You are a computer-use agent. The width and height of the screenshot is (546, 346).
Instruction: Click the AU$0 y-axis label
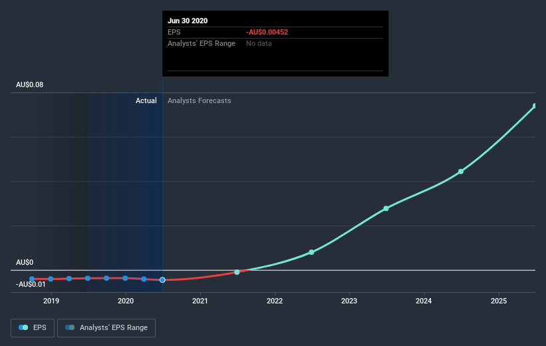coord(25,262)
